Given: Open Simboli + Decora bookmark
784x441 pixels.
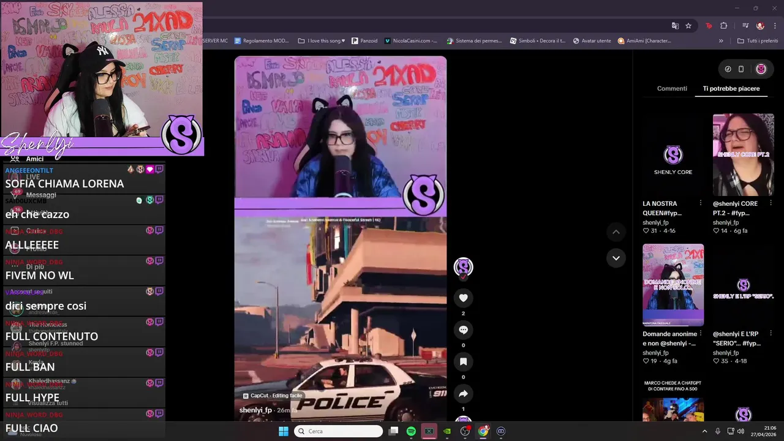Looking at the screenshot, I should click(537, 41).
